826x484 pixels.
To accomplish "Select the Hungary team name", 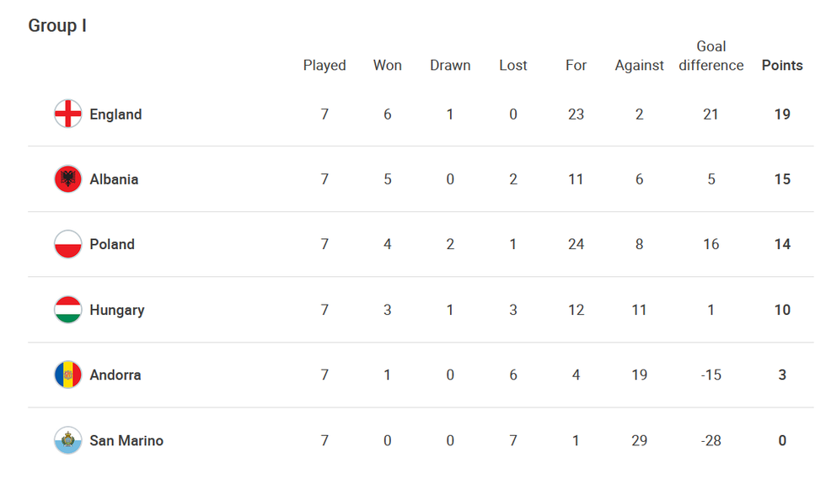I will click(x=117, y=310).
